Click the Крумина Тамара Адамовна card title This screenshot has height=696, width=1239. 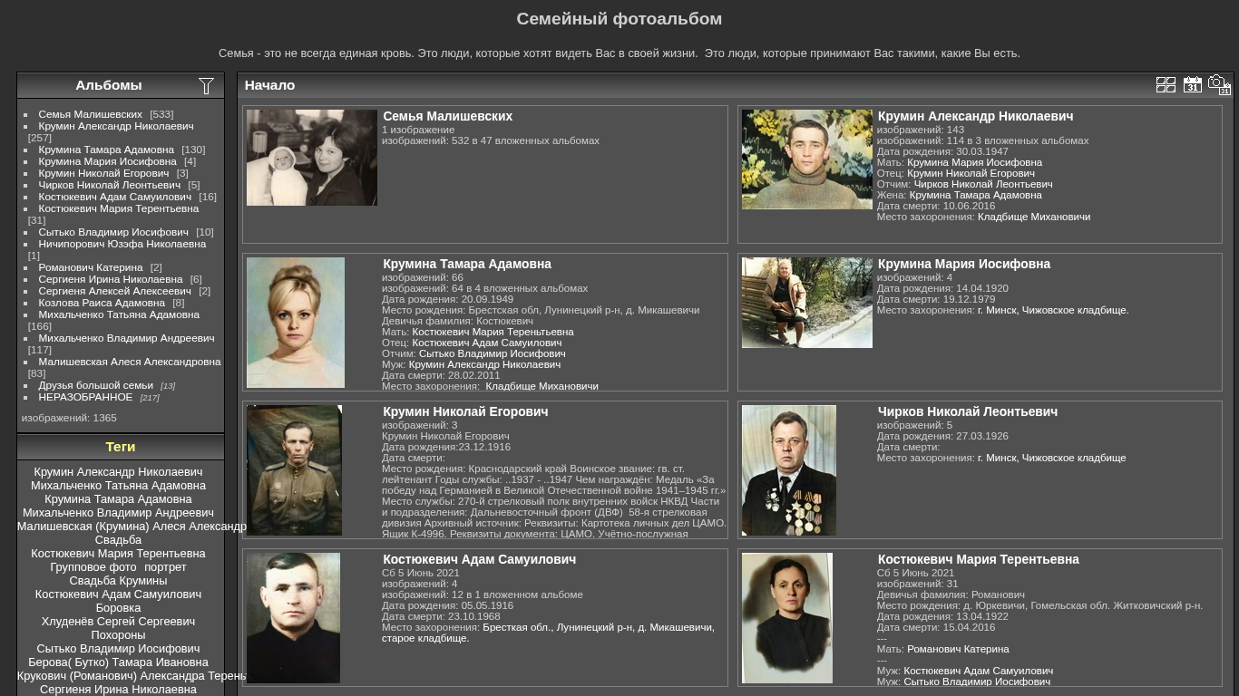(467, 264)
